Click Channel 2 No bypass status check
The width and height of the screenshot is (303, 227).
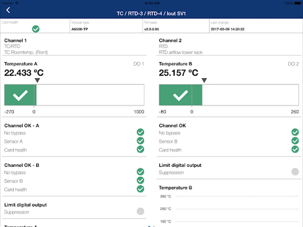click(x=295, y=132)
